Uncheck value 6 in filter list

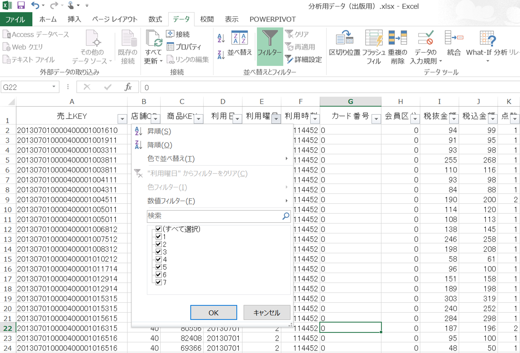click(x=159, y=274)
